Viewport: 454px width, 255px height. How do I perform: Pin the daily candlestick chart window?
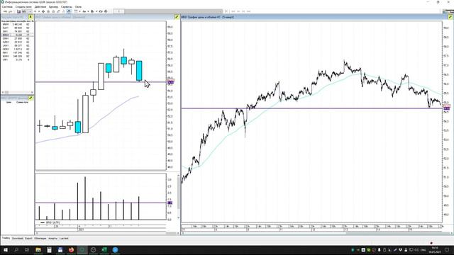click(177, 17)
